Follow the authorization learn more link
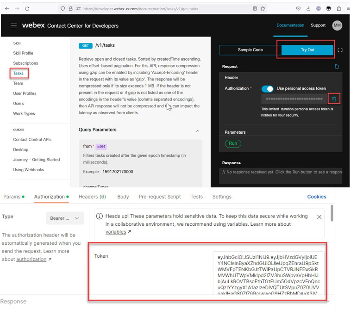The height and width of the screenshot is (310, 351). click(x=31, y=259)
